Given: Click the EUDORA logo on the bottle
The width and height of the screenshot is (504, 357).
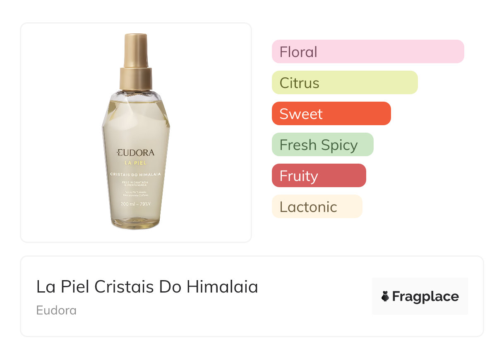Looking at the screenshot, I should point(136,152).
